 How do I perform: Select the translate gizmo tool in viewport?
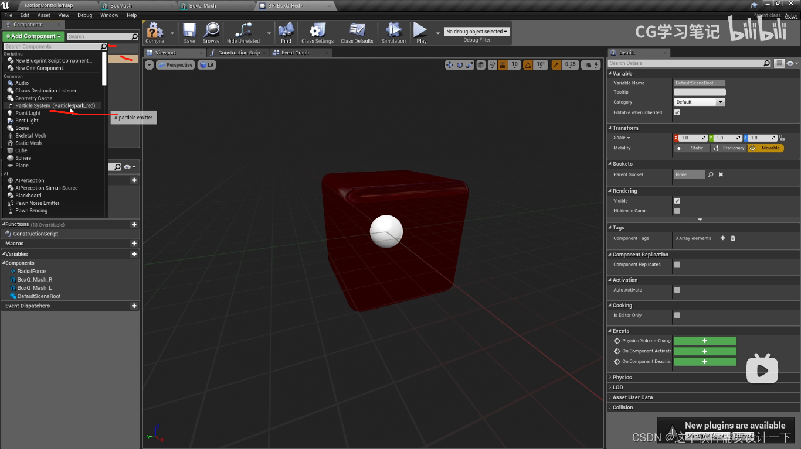click(x=450, y=65)
